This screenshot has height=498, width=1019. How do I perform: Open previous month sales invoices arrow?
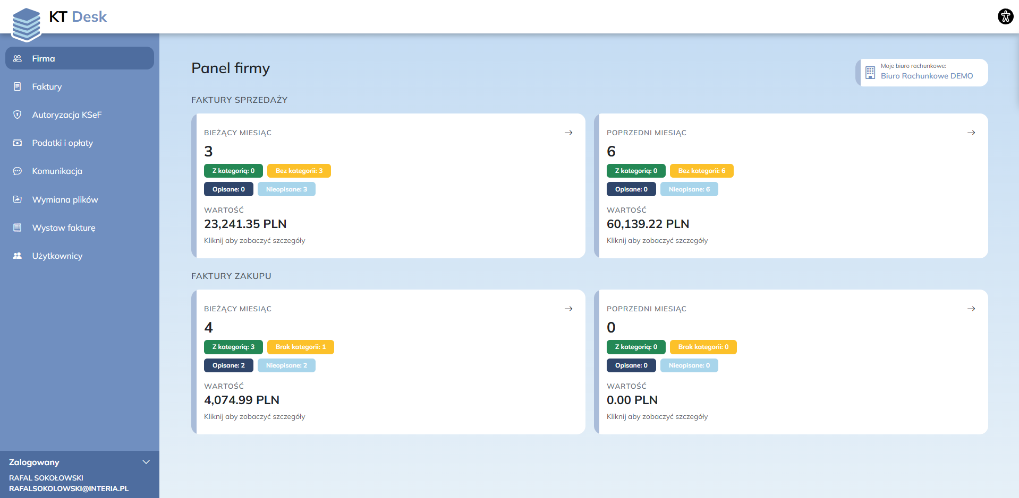971,133
